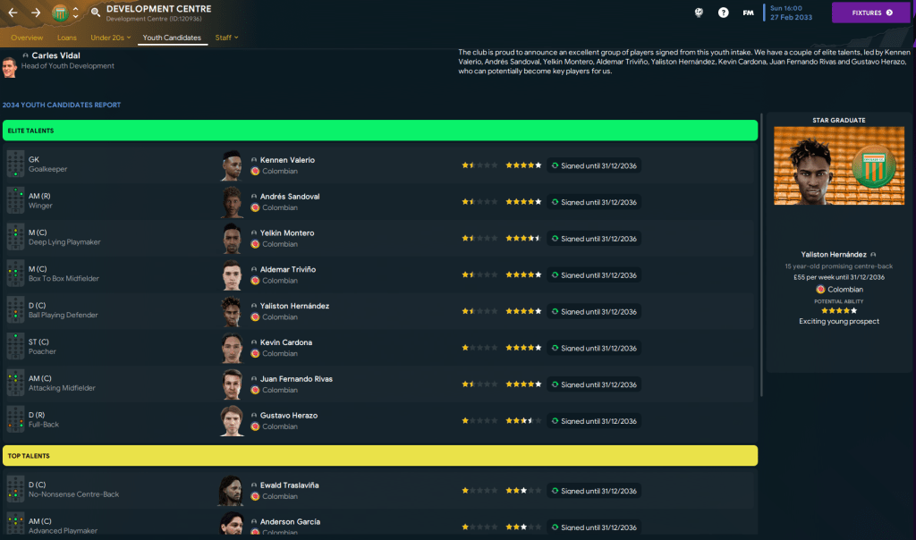Expand the Staff tab dropdown

click(226, 38)
